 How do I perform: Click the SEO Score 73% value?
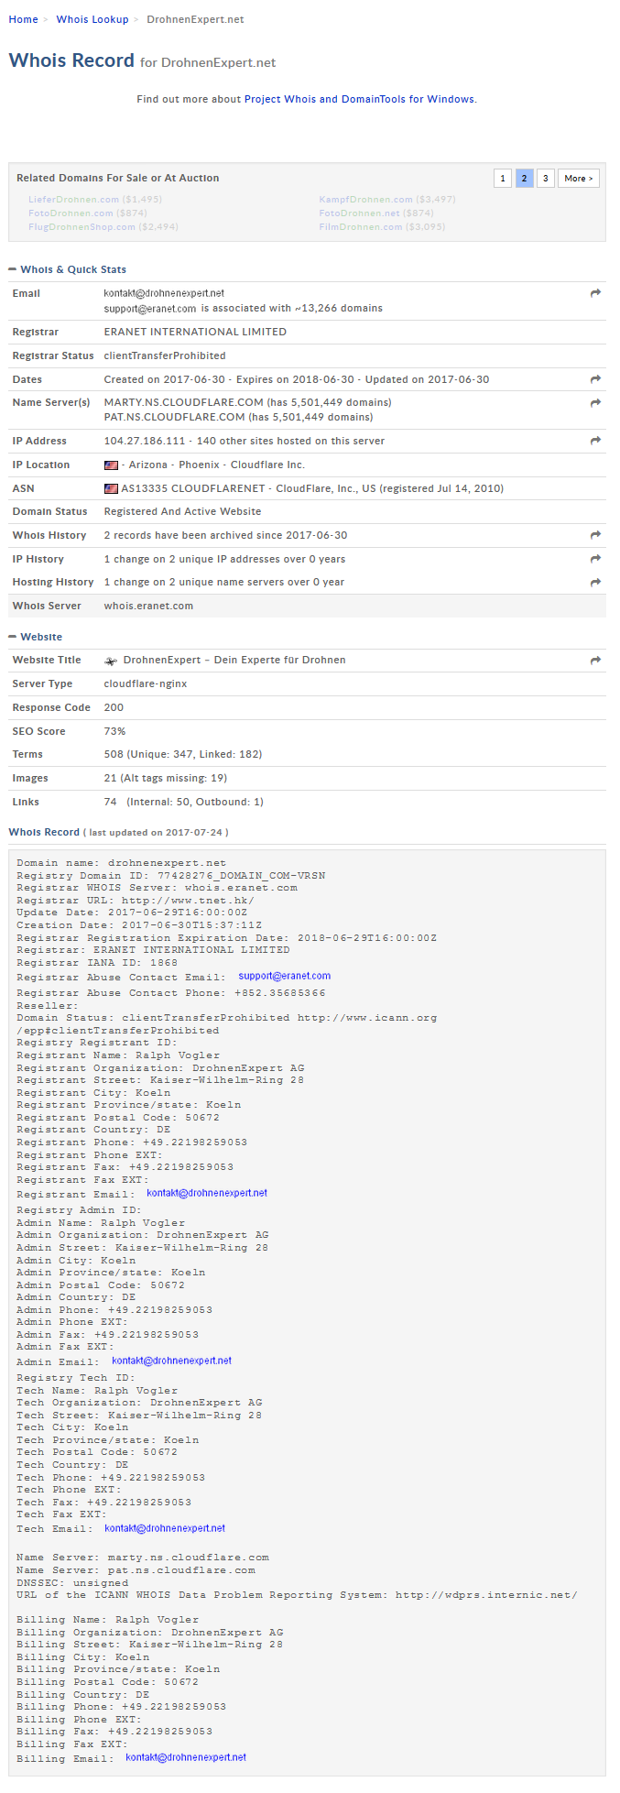tap(114, 731)
